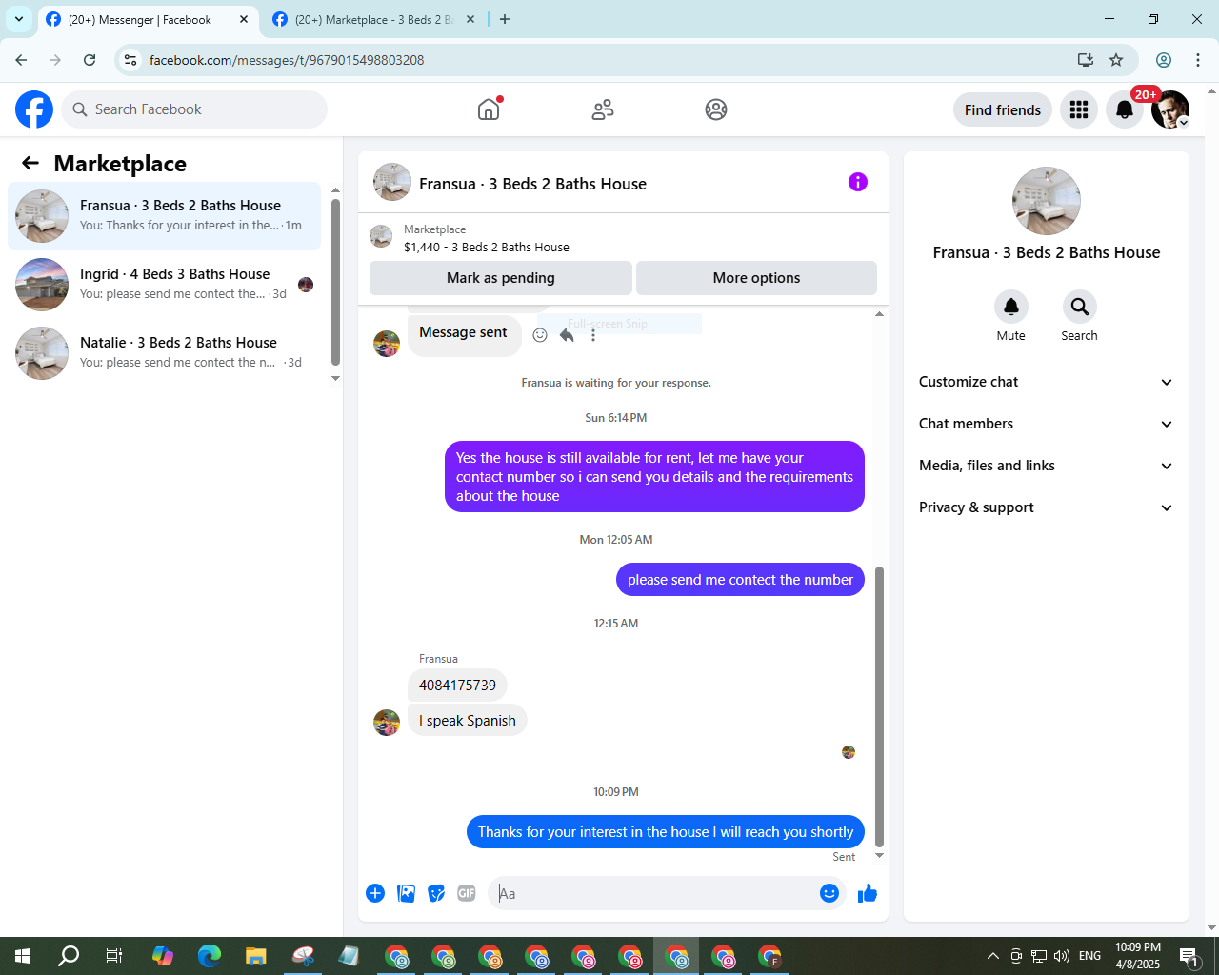Open emoji picker in message box
This screenshot has height=975, width=1219.
829,893
